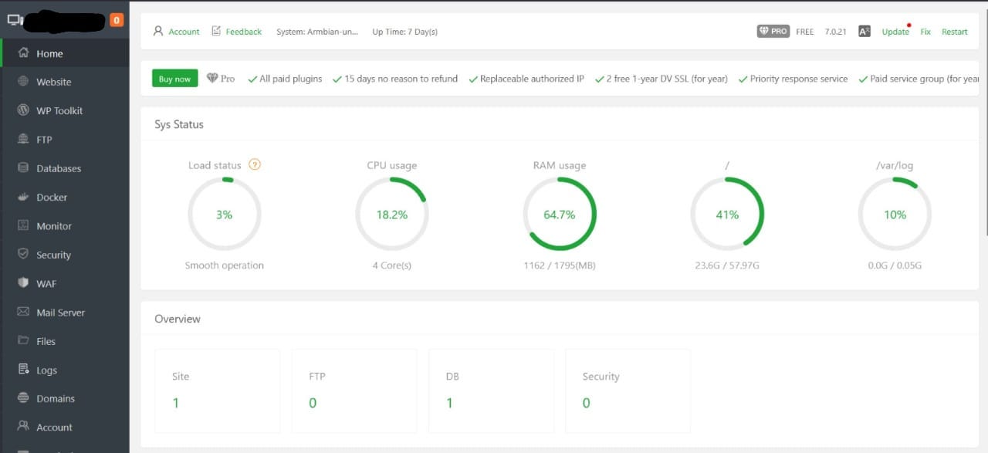Screen dimensions: 988x453
Task: Click Restart in the top bar
Action: pyautogui.click(x=955, y=32)
